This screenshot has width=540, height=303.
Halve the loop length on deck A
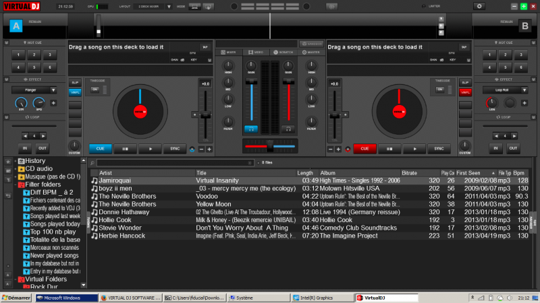click(x=25, y=136)
